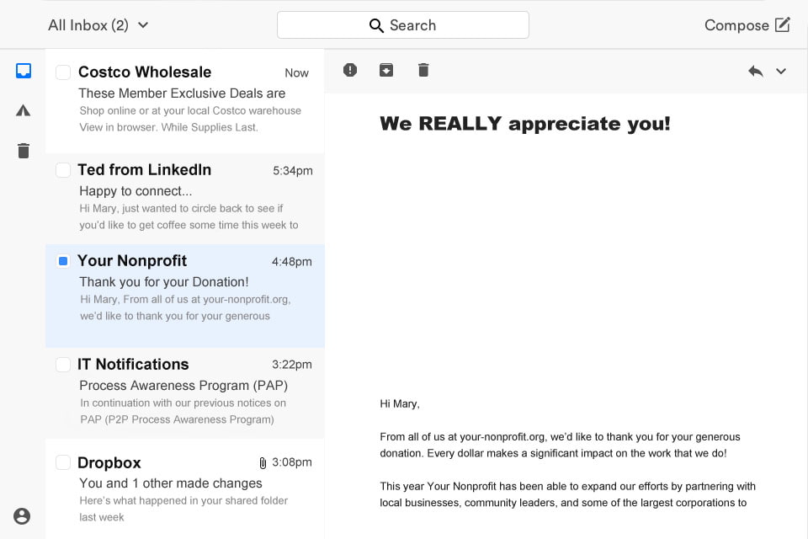Open the Inbox folder in the sidebar

[23, 70]
